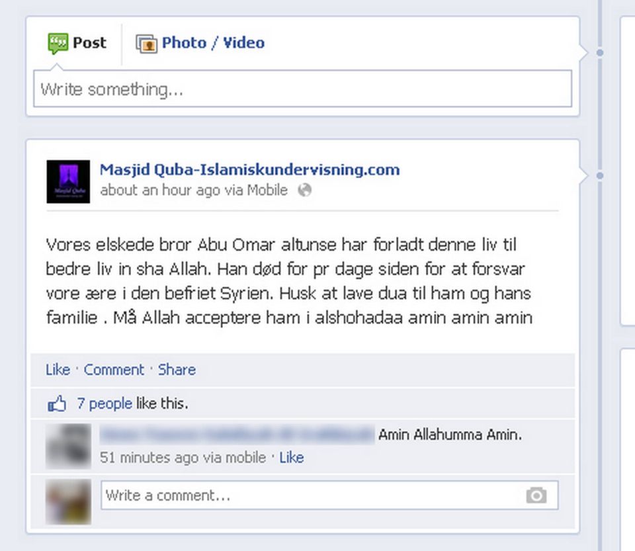Switch to the Photo / Video tab

point(200,43)
